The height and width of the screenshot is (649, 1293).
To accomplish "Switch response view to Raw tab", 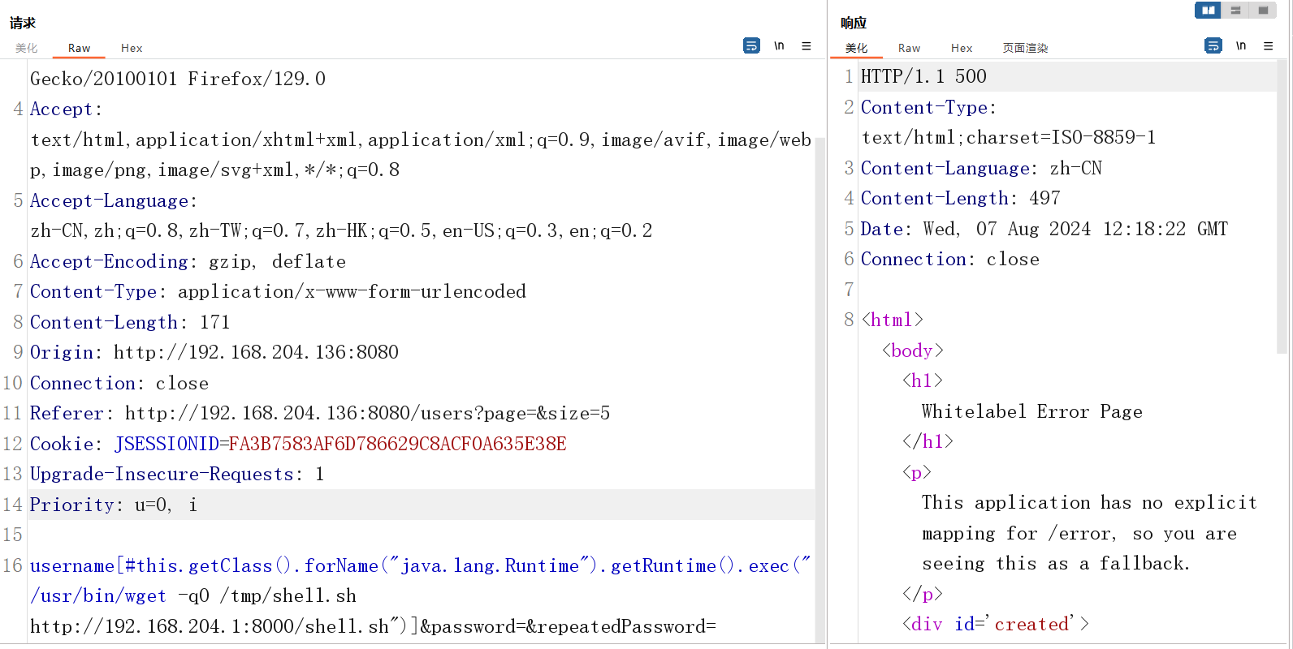I will pyautogui.click(x=909, y=49).
